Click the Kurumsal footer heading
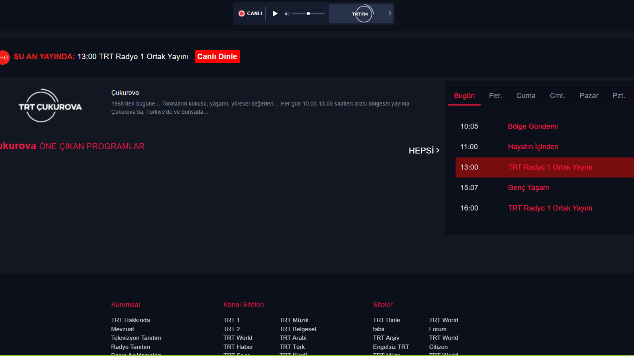This screenshot has height=356, width=634. 125,305
